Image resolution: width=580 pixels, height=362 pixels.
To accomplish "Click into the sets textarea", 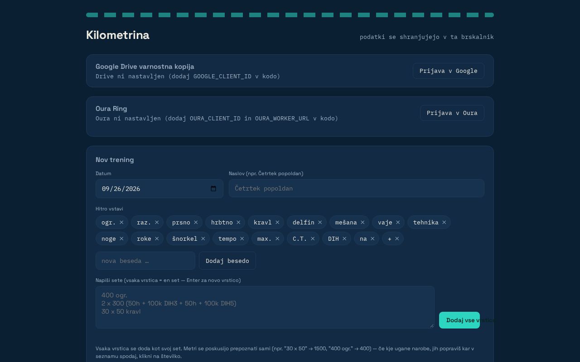I will 265,307.
